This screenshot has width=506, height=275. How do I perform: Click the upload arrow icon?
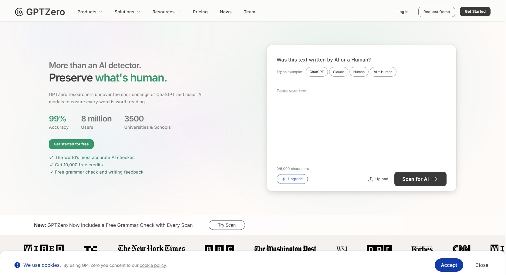tap(370, 179)
